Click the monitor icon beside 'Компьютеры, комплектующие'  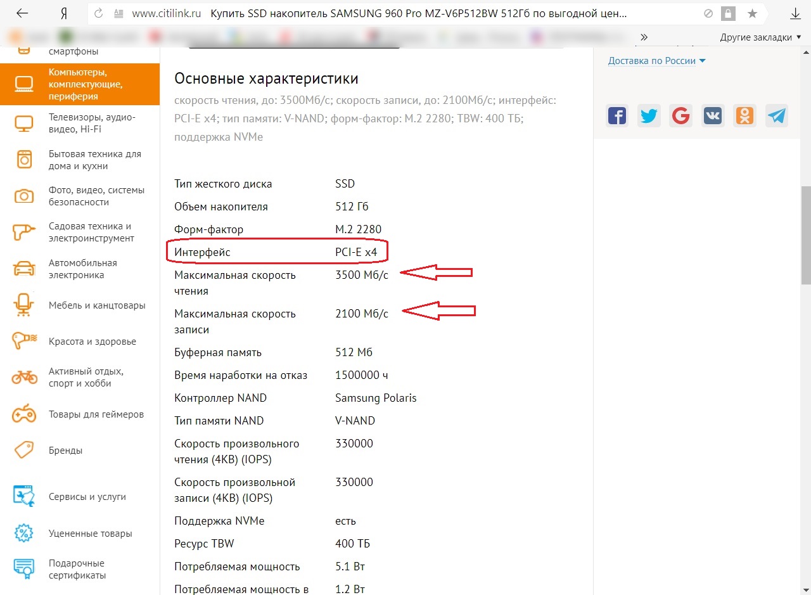(x=24, y=84)
